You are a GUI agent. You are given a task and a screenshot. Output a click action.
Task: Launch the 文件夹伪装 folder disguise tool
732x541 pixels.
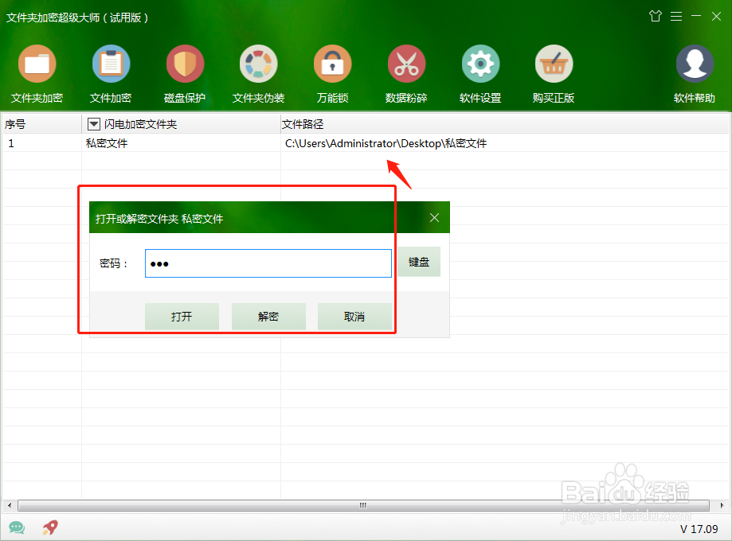258,72
